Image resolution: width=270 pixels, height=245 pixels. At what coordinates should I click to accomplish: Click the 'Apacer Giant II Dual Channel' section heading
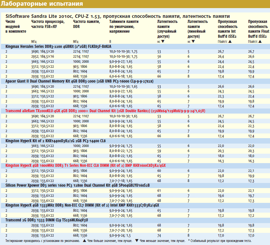[x=79, y=81]
